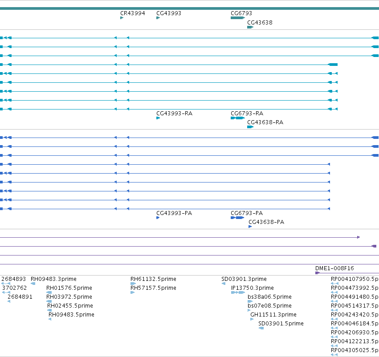
Task: Click the 2684891 small arrow glyph
Action: 9,302
